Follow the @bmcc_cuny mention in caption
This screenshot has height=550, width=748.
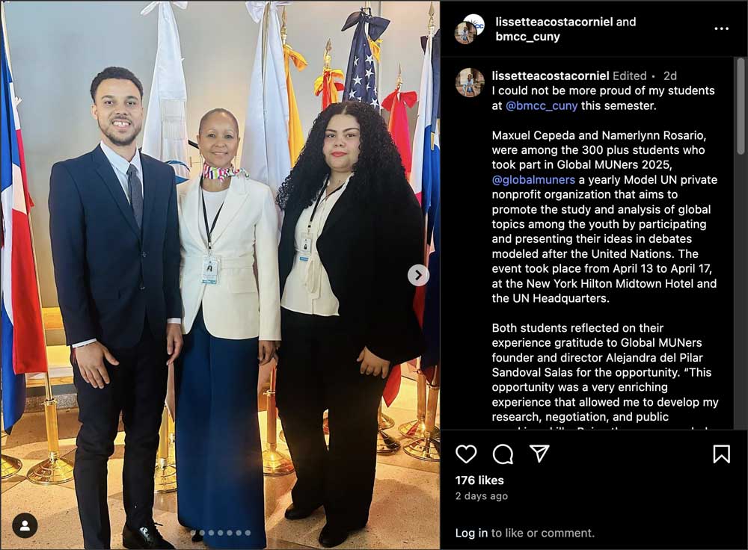542,105
